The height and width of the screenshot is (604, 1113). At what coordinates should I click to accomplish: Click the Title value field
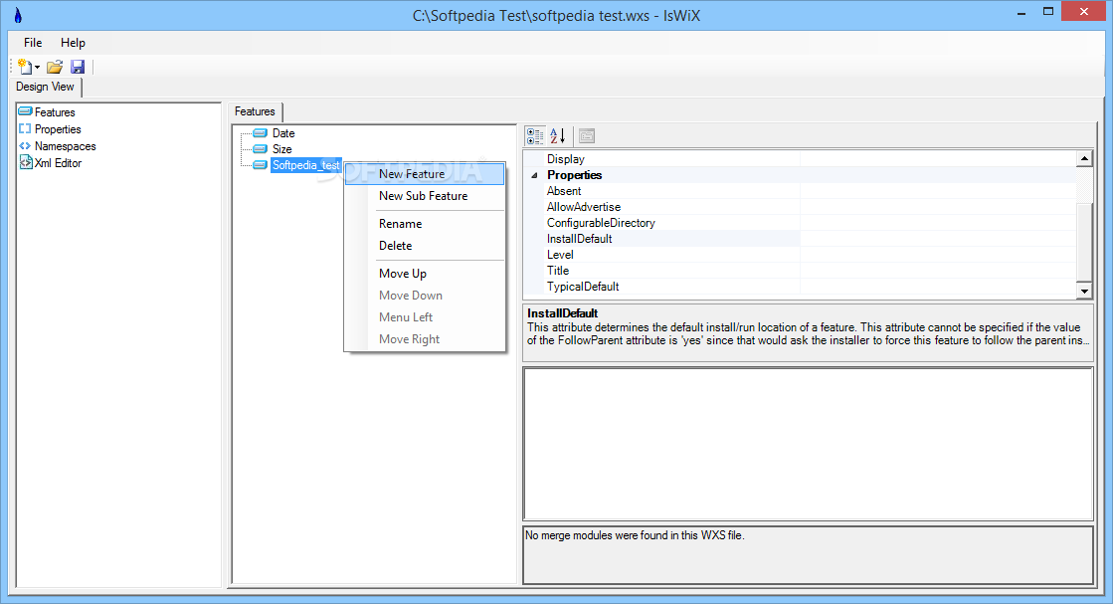point(938,271)
